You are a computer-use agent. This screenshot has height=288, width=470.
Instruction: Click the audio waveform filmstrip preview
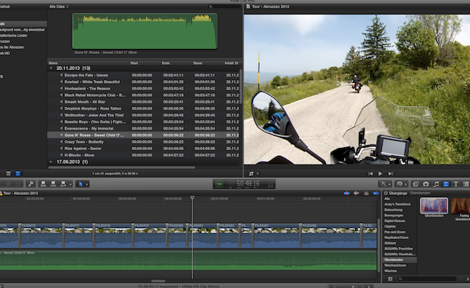tap(145, 31)
